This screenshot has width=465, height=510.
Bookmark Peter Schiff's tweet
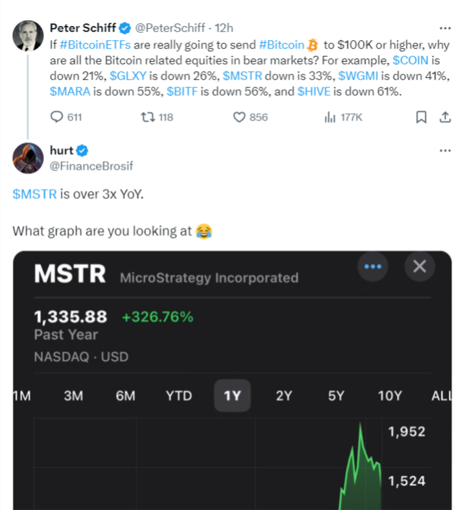click(x=421, y=117)
